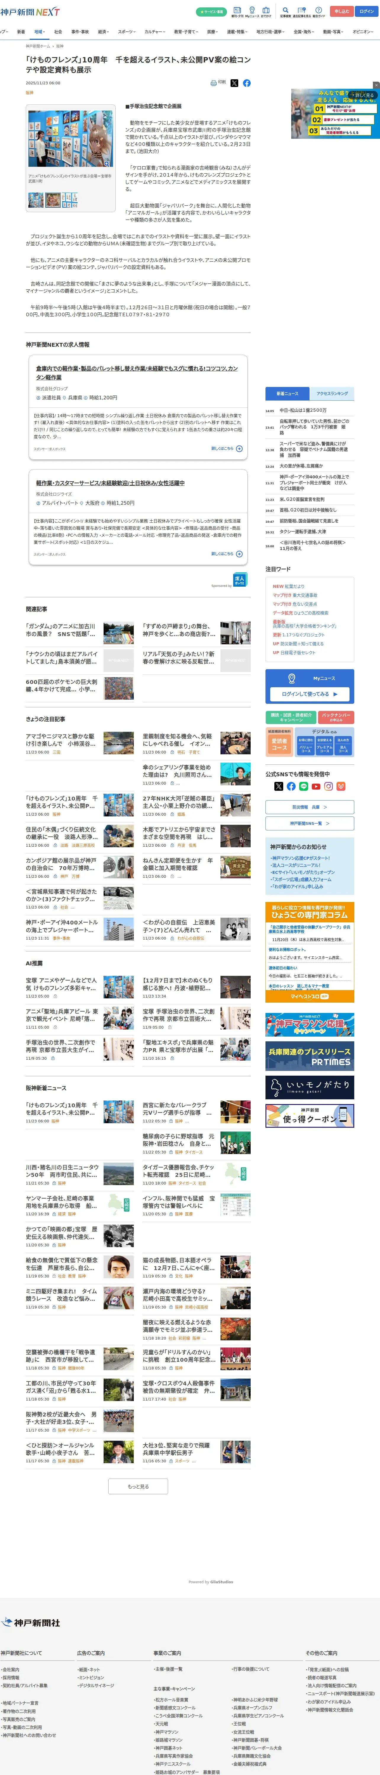
Task: Open the 神戸新聞ホーム breadcrumb link
Action: pos(38,46)
